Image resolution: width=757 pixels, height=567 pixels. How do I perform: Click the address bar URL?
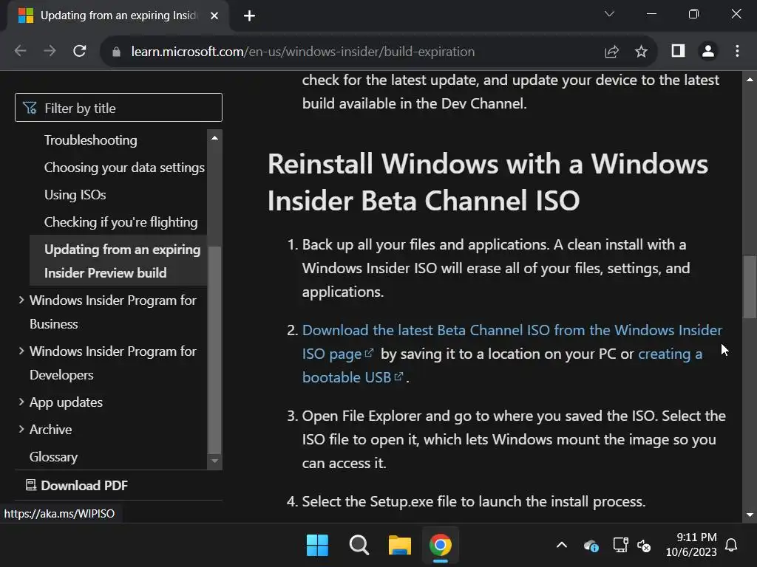click(302, 52)
